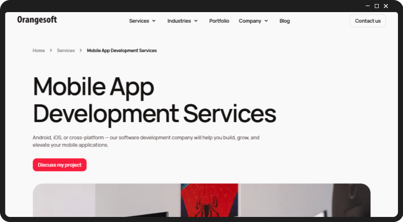The width and height of the screenshot is (403, 222).
Task: Expand the chevron next to Services
Action: pos(154,21)
